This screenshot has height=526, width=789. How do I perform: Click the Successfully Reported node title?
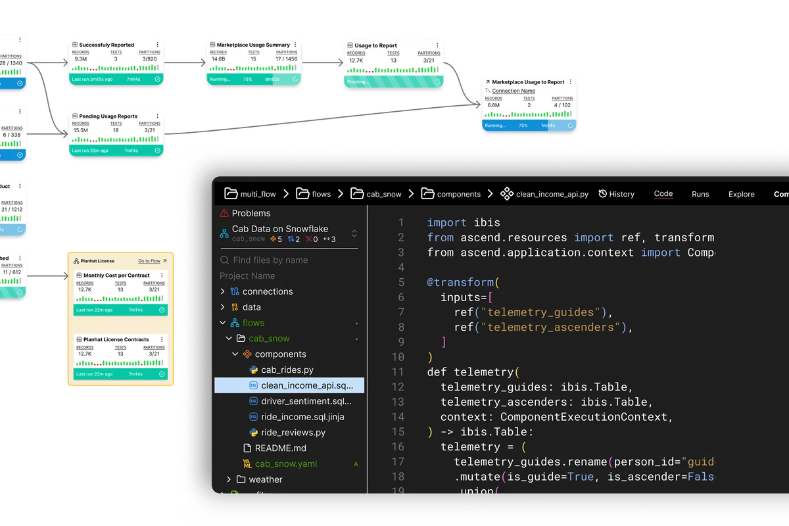[107, 45]
